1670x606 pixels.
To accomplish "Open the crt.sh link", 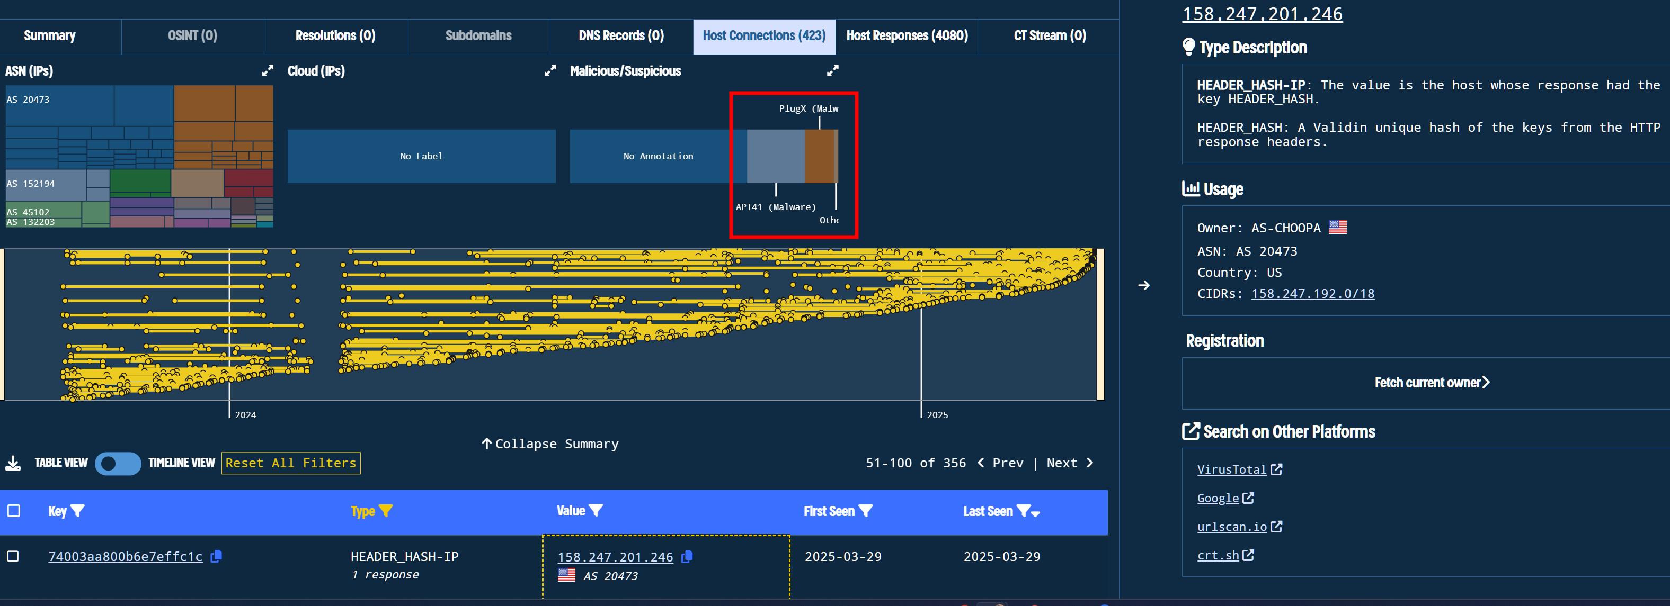I will [x=1218, y=555].
